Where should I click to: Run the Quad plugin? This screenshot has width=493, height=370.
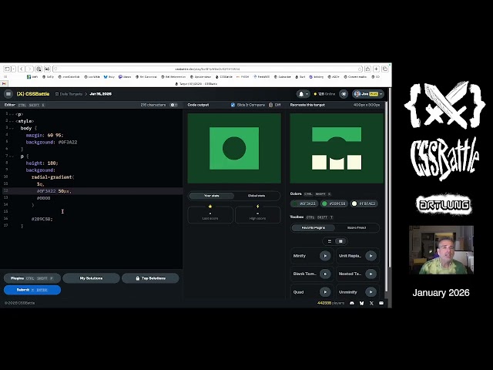coord(325,292)
